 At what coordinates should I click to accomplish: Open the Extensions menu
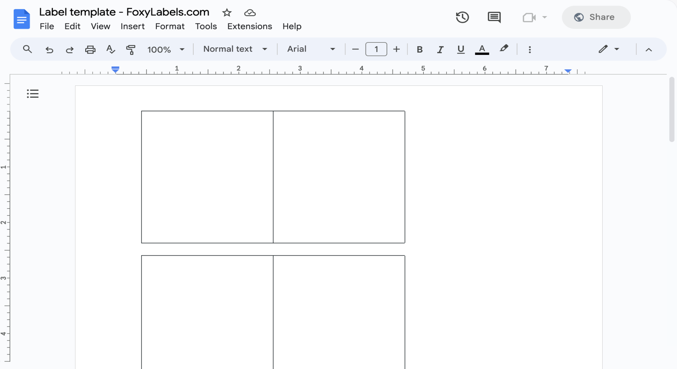tap(249, 26)
